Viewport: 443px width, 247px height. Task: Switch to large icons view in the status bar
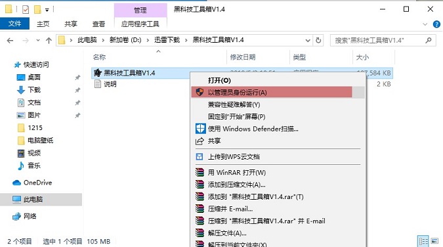(x=434, y=241)
